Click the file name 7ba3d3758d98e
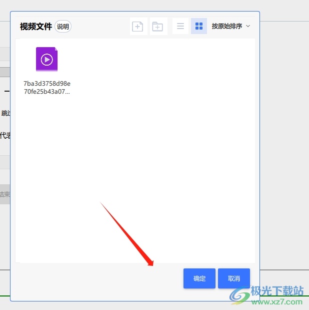Viewport: 309px width, 310px height. (47, 84)
